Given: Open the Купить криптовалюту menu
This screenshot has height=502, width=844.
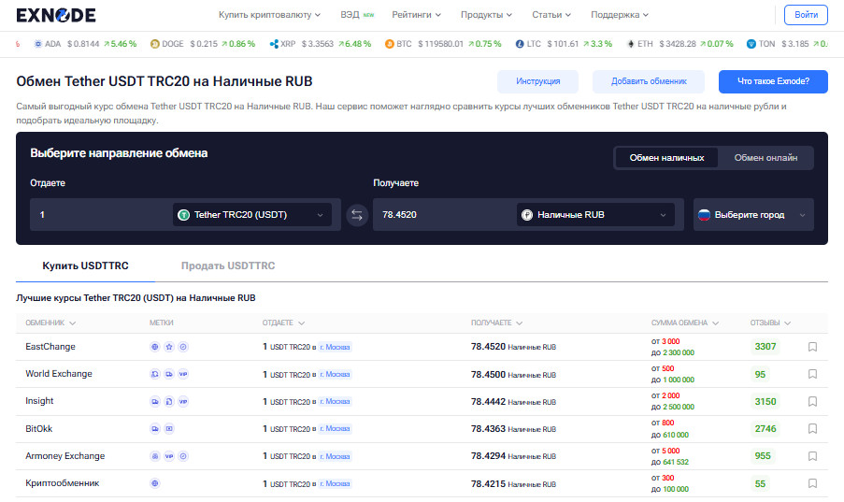Looking at the screenshot, I should pos(269,15).
